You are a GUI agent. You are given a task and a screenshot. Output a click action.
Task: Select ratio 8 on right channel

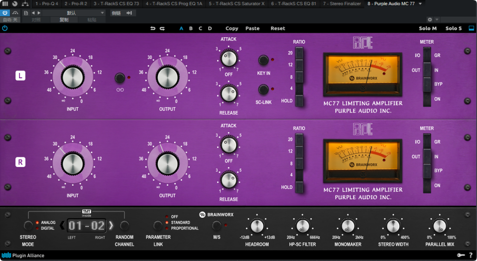point(300,163)
